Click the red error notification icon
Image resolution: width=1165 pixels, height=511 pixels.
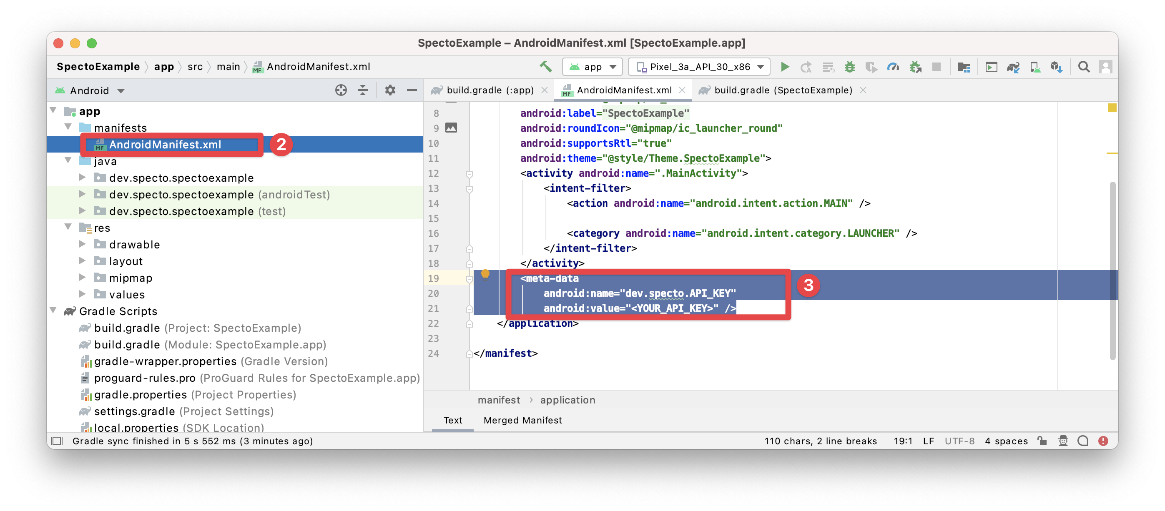tap(1103, 441)
